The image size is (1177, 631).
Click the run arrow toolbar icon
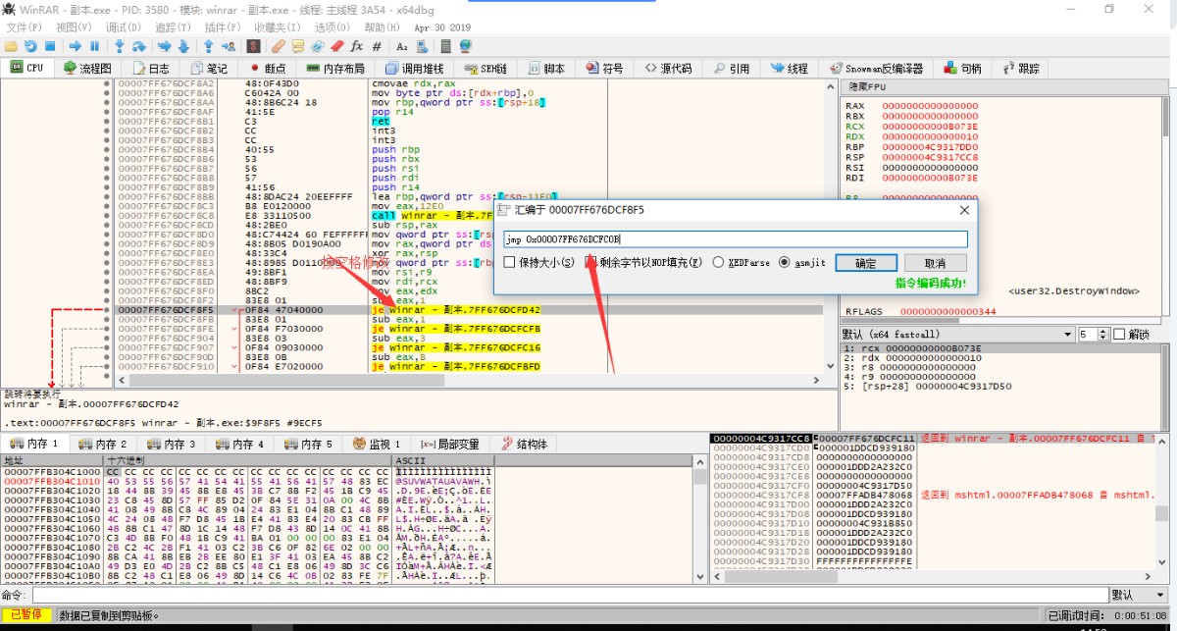click(75, 46)
